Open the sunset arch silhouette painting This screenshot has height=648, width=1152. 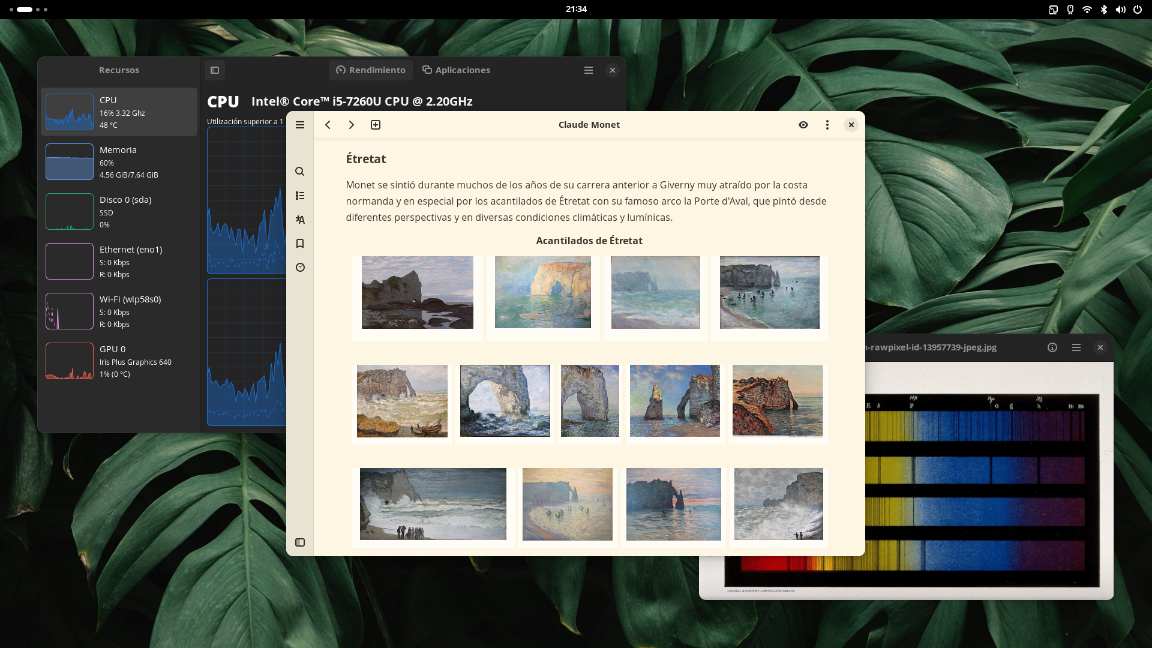coord(674,504)
